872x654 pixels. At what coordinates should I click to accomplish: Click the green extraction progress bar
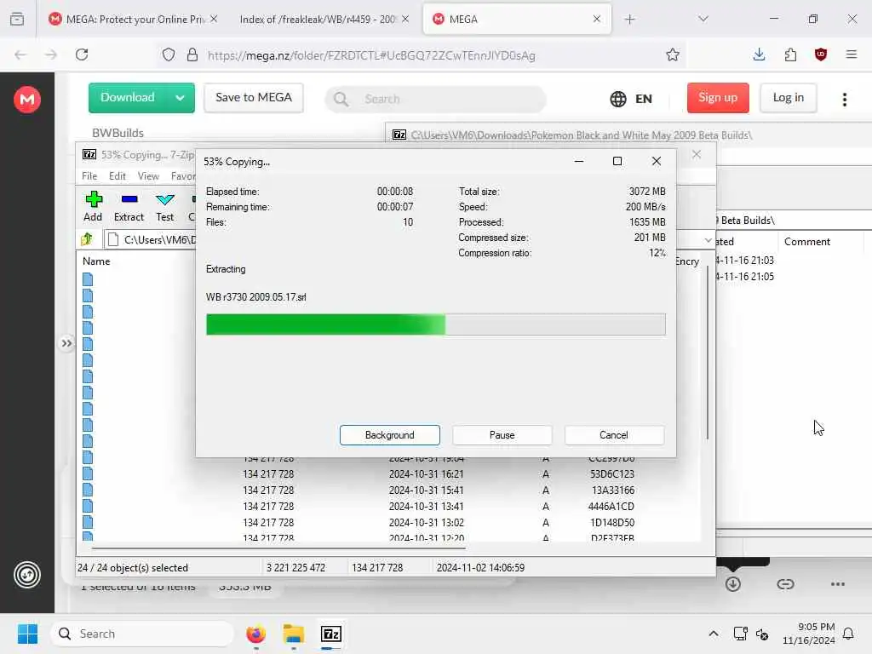[435, 324]
